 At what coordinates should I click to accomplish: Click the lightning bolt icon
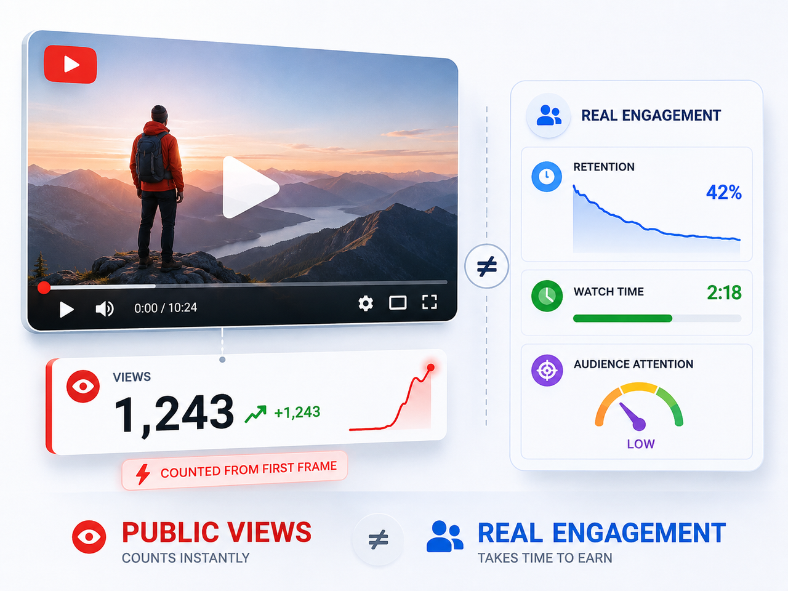click(x=143, y=474)
